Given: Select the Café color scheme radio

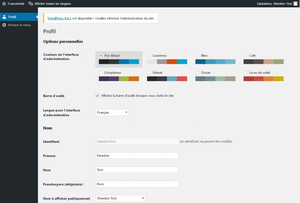Looking at the screenshot, I should pos(245,56).
